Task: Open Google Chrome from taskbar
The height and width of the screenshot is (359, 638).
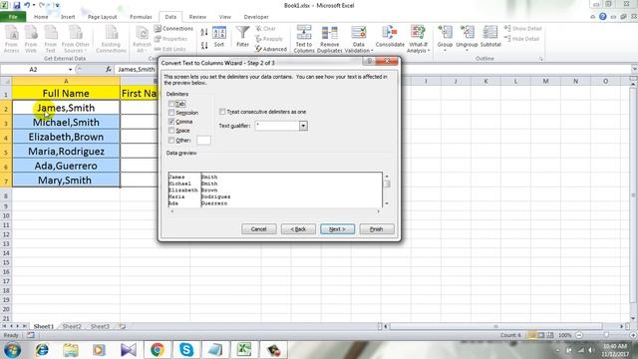Action: pos(158,350)
